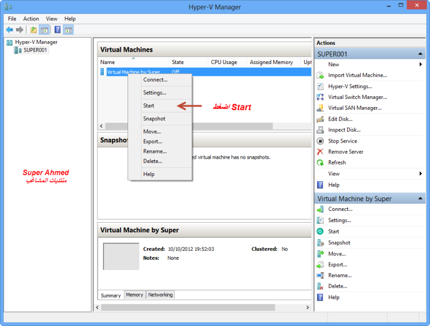The width and height of the screenshot is (430, 326).
Task: Choose Snapshot in the context menu
Action: click(x=160, y=119)
